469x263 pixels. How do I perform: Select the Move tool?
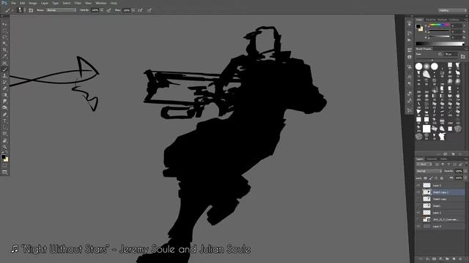[4, 24]
